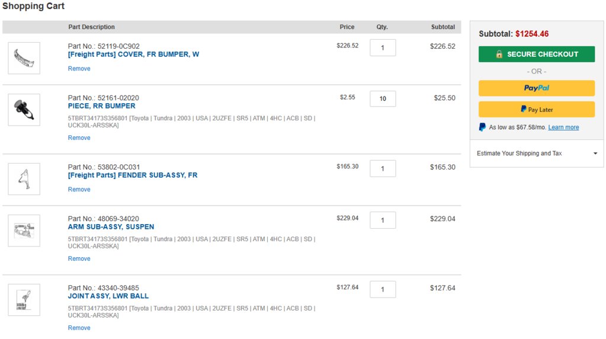Open the front bumper cover part thumbnail
Viewport: 606px width, 339px height.
[24, 58]
